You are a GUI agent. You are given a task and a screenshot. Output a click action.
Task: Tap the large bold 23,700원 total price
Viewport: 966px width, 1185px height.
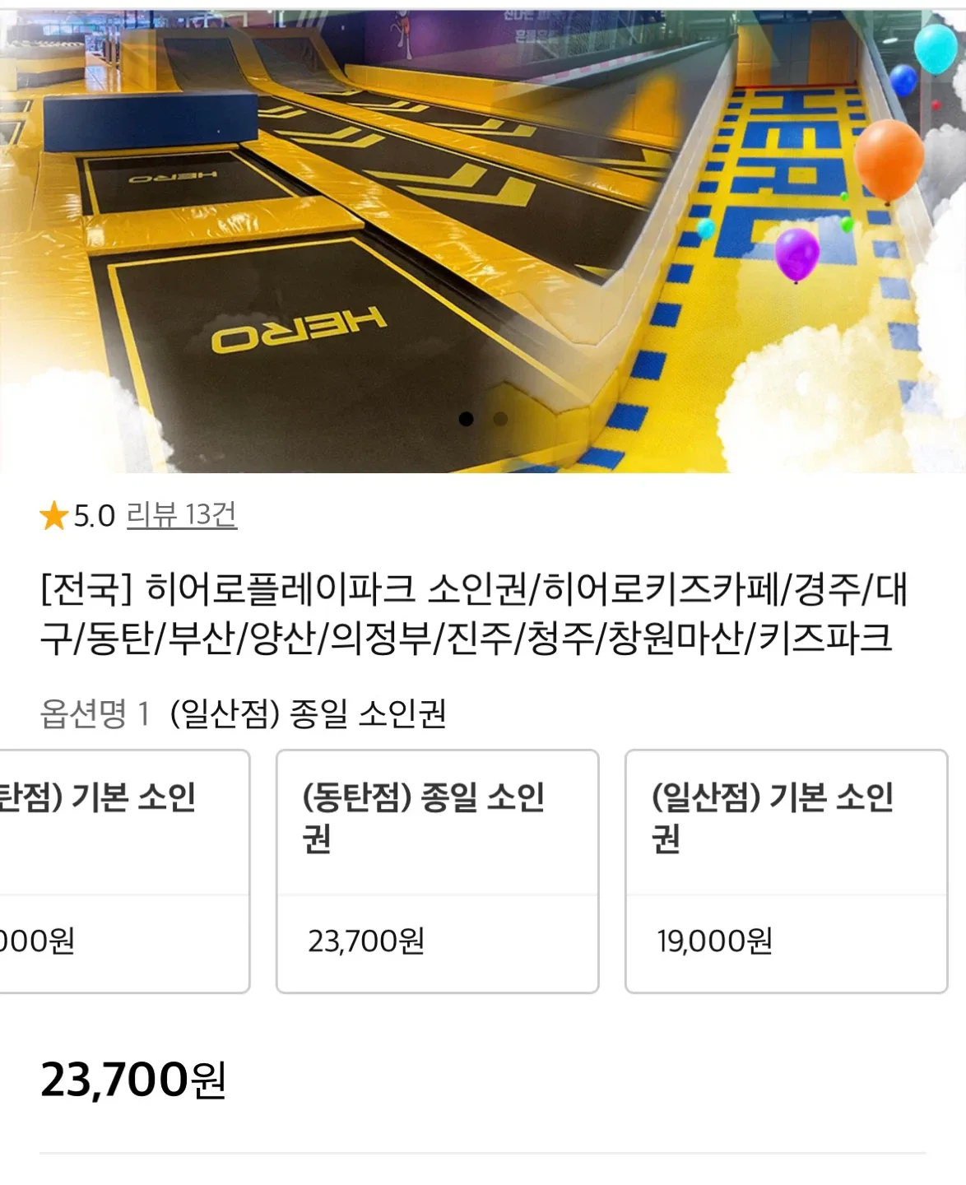[x=133, y=1080]
